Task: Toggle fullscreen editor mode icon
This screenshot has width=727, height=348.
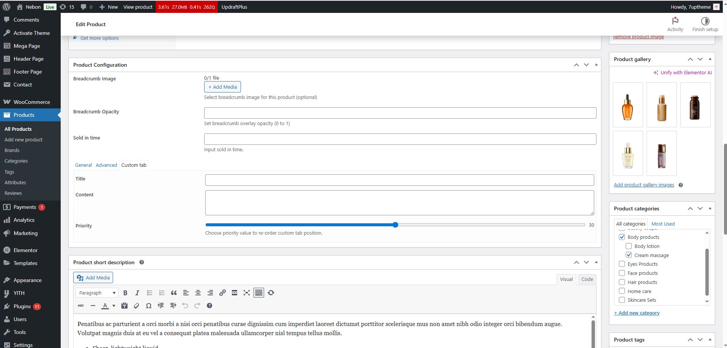Action: tap(247, 293)
